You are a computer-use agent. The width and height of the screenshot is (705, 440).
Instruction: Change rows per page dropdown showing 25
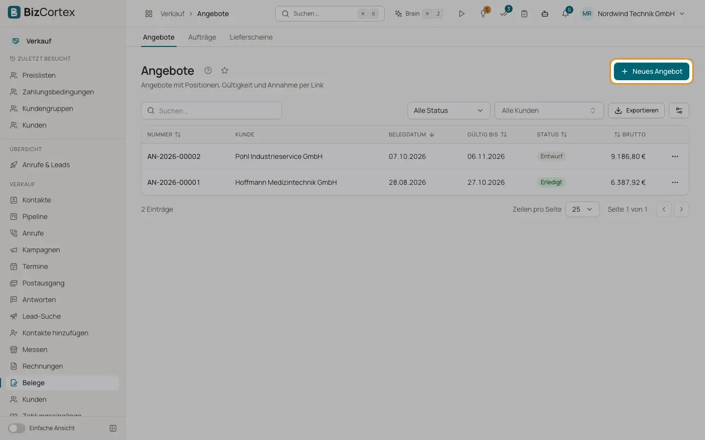pos(582,209)
